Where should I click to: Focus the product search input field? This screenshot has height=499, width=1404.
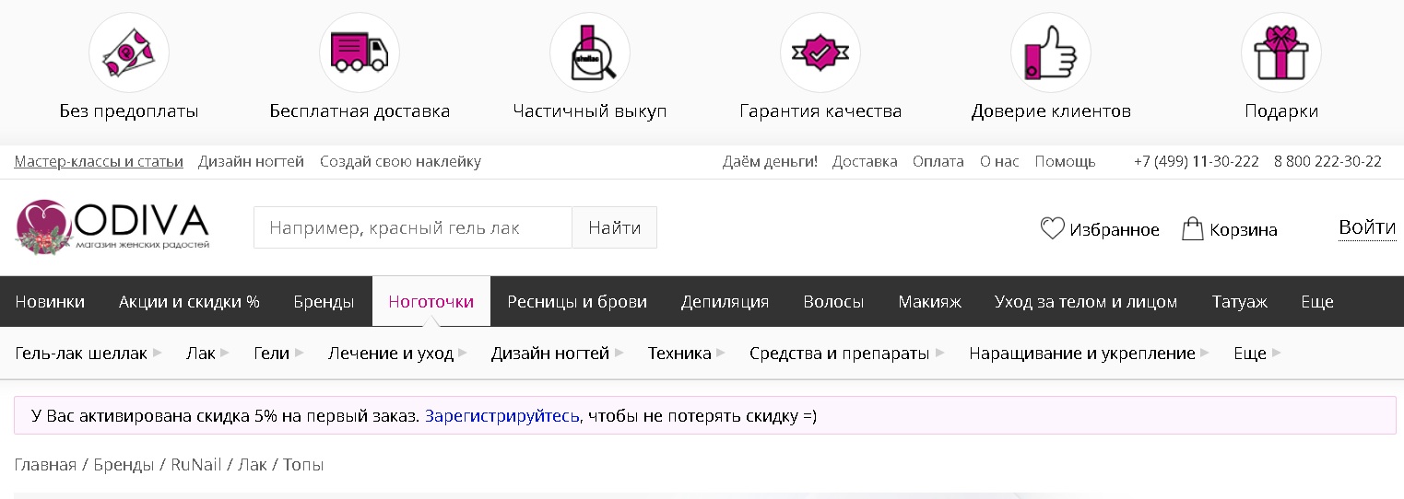413,227
